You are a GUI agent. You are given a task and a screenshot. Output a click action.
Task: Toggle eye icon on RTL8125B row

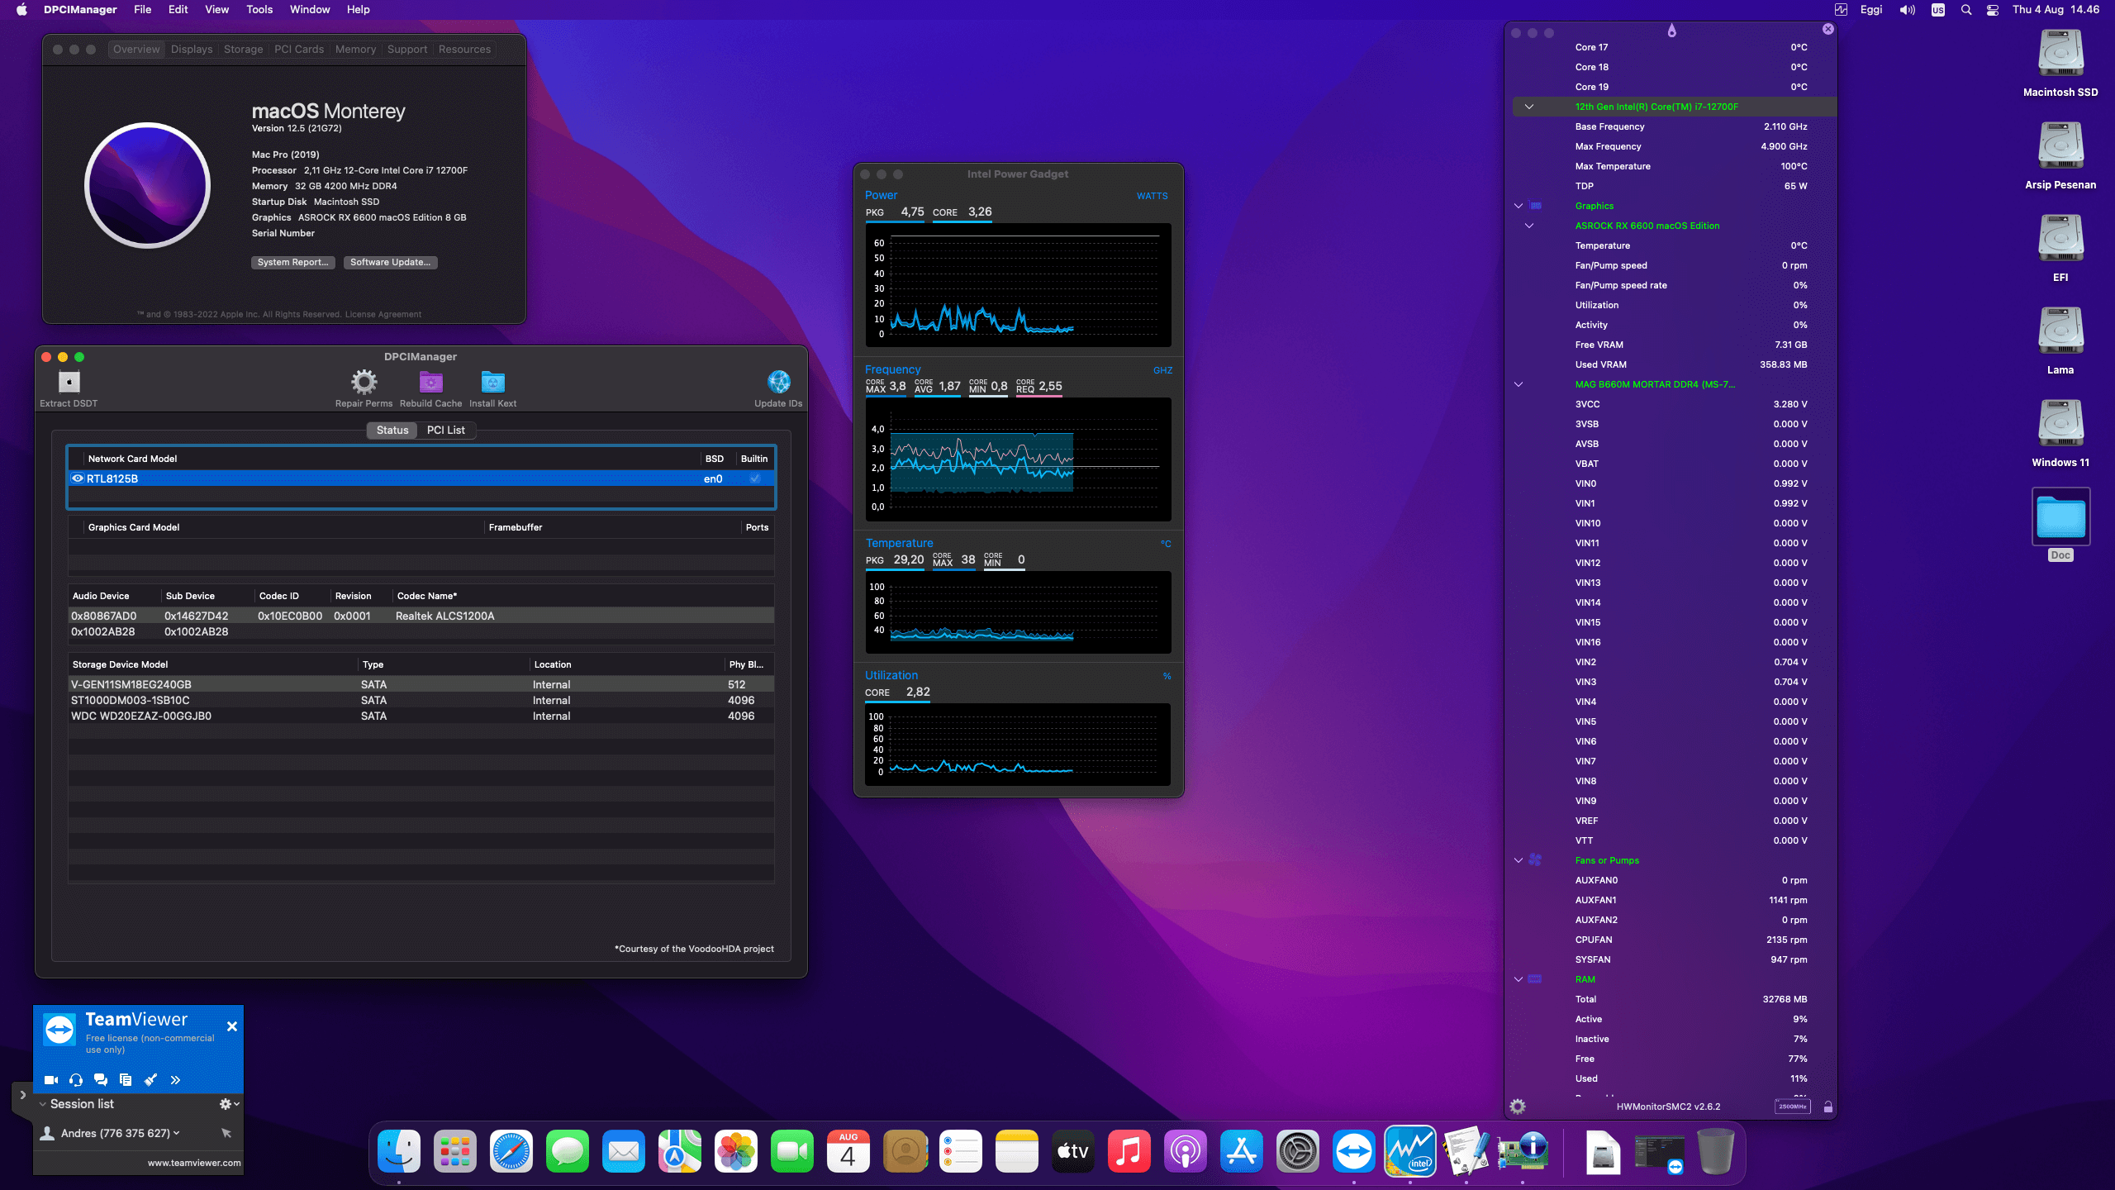[78, 478]
